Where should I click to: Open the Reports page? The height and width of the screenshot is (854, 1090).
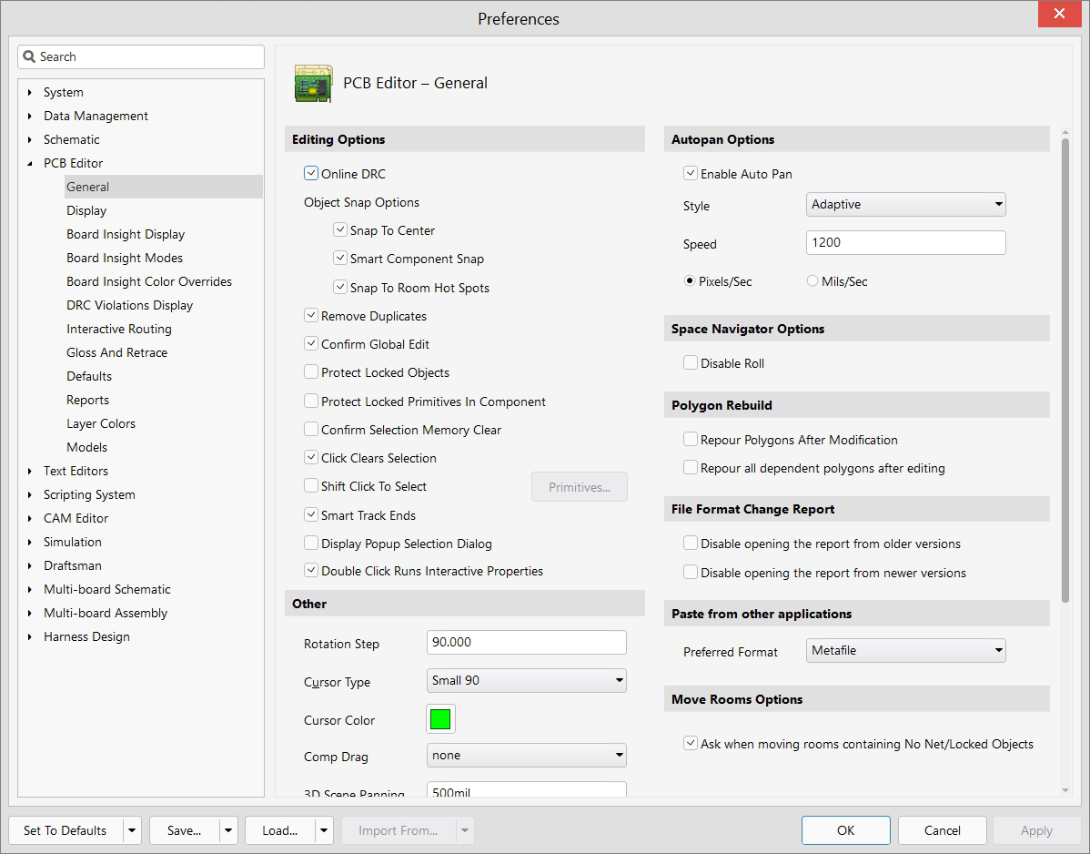click(87, 399)
